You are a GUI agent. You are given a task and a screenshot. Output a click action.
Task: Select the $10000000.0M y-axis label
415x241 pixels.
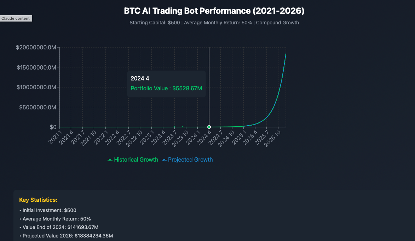pyautogui.click(x=36, y=87)
